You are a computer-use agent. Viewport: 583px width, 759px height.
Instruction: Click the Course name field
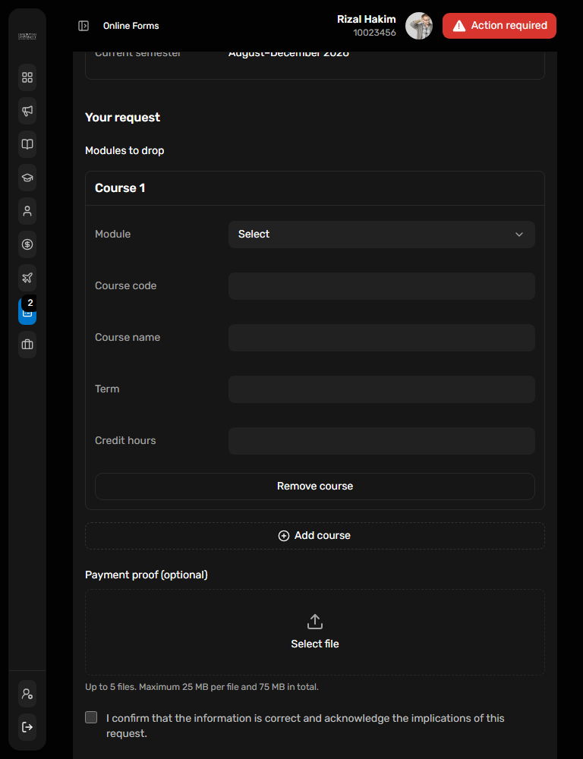click(x=382, y=338)
